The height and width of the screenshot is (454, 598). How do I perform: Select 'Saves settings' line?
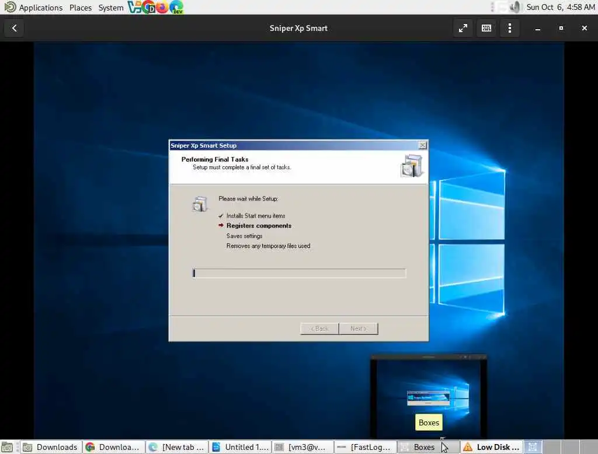tap(245, 236)
